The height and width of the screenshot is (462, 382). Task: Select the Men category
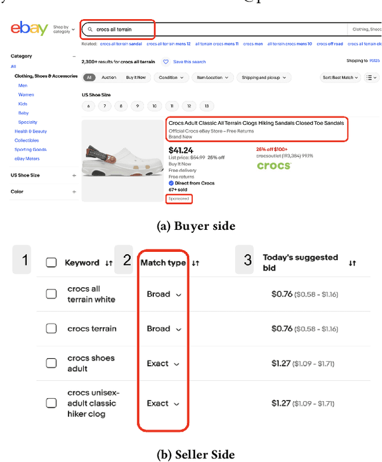tap(23, 86)
